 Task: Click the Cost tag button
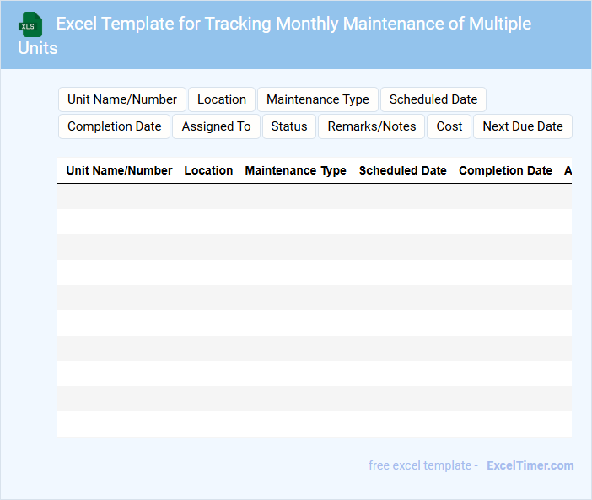pyautogui.click(x=449, y=126)
